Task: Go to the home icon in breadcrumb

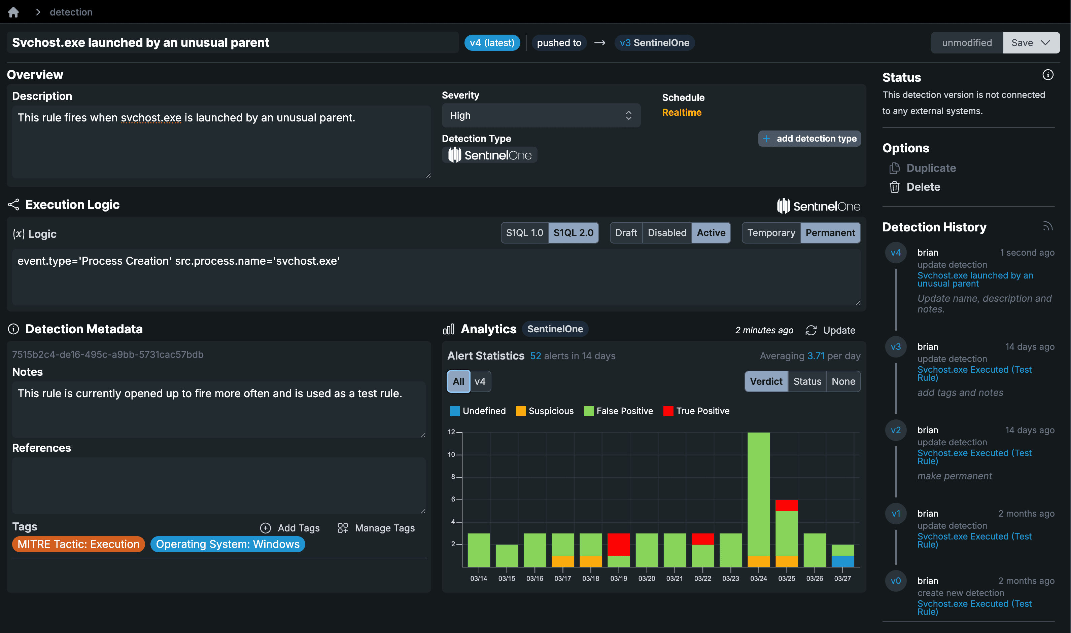Action: point(14,12)
